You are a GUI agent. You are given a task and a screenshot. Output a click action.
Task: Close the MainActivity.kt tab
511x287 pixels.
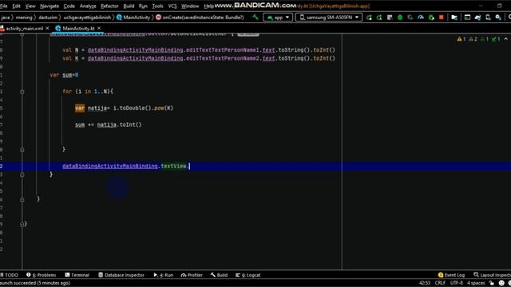[x=99, y=29]
